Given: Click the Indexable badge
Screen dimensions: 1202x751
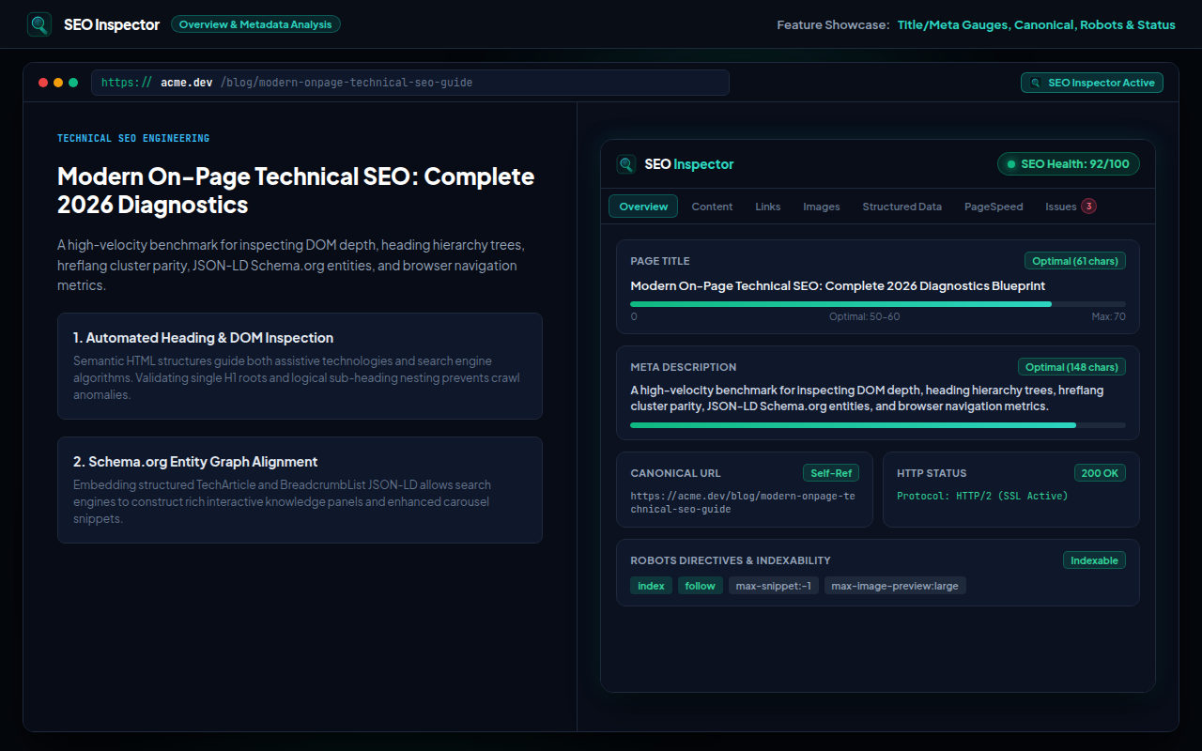Looking at the screenshot, I should point(1094,560).
